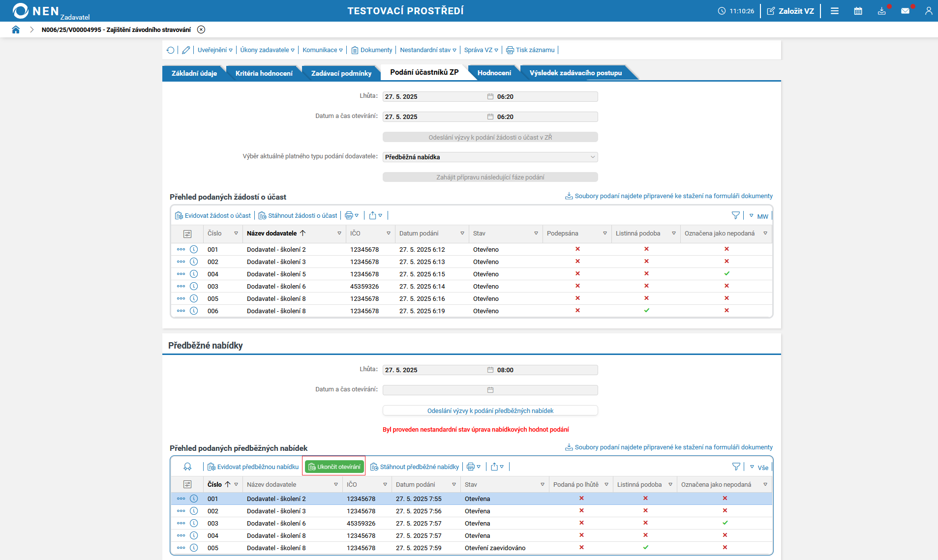
Task: Click the downloads icon in header
Action: point(881,11)
